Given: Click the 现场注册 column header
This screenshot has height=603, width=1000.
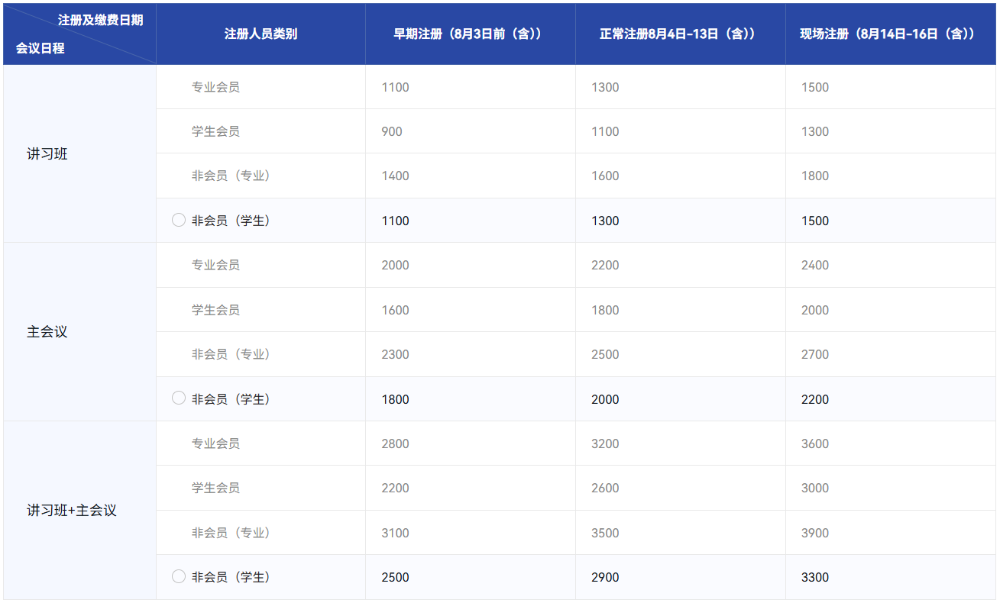Looking at the screenshot, I should coord(891,34).
